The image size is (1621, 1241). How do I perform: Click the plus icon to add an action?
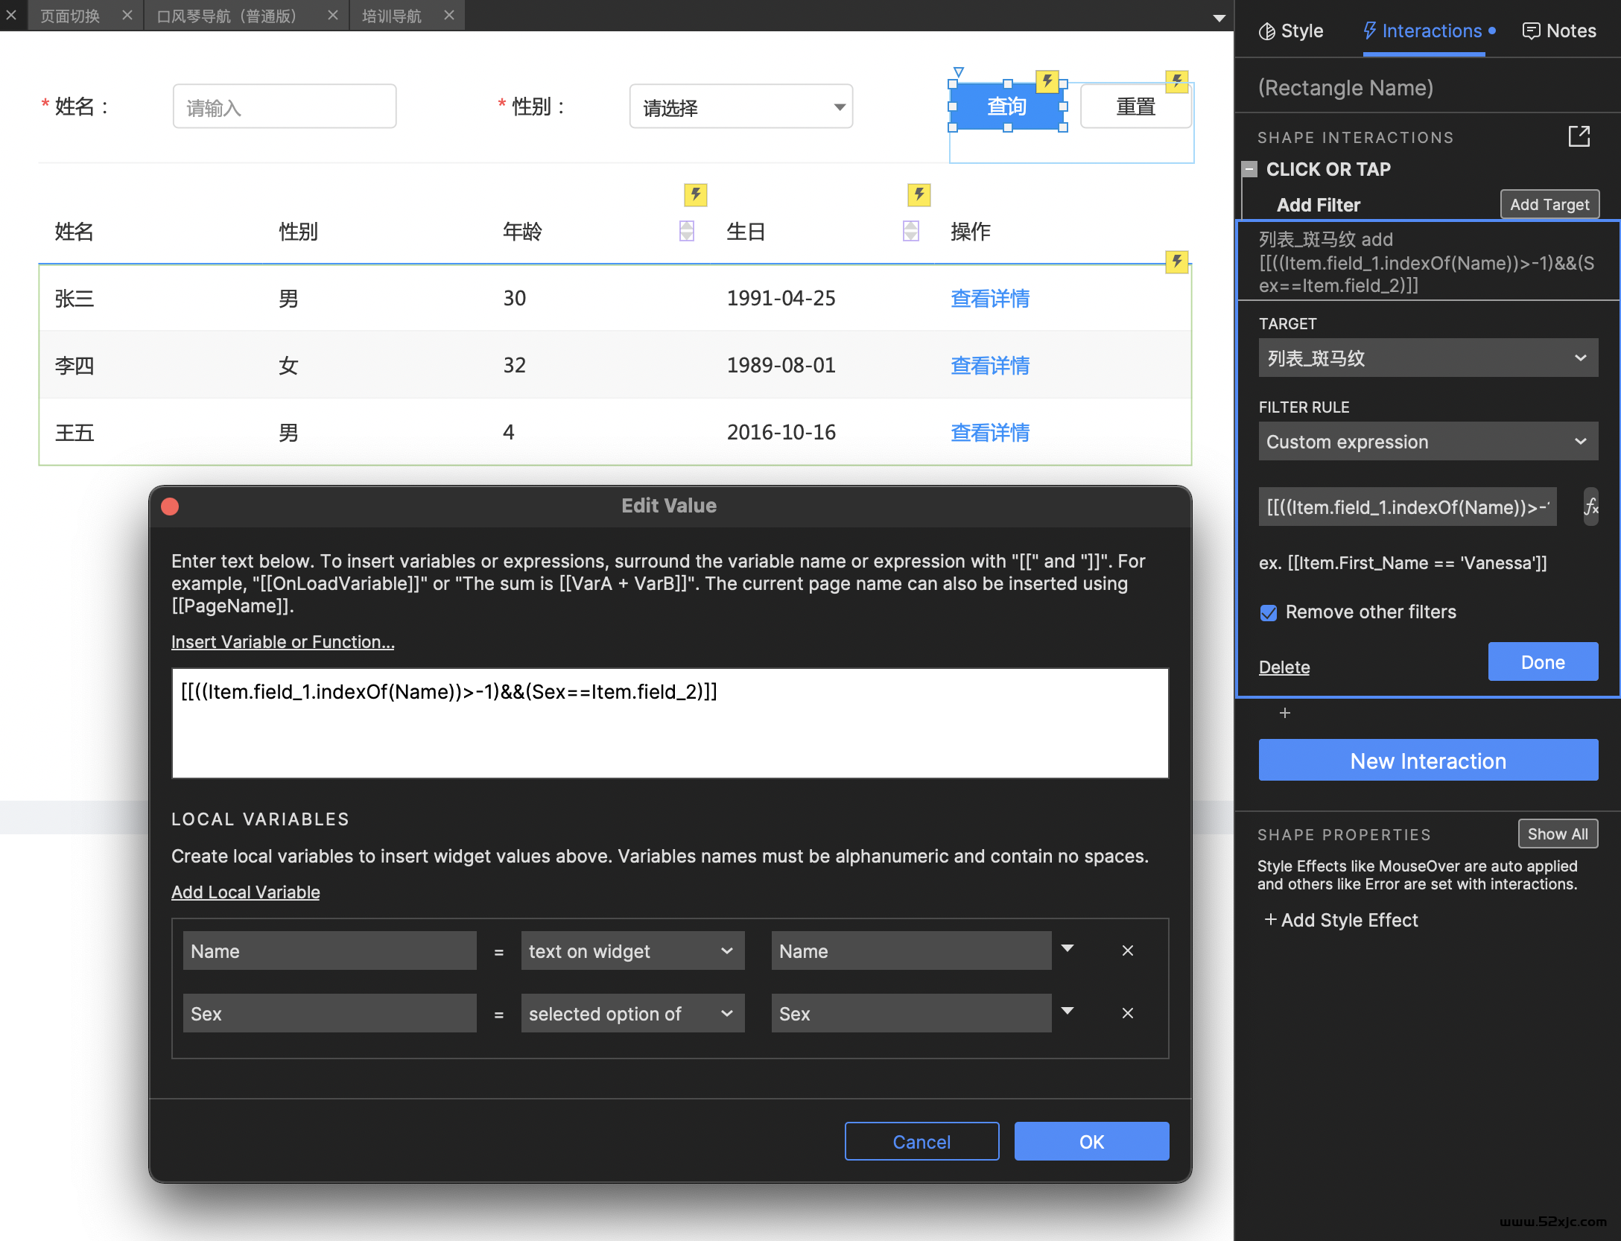point(1284,713)
